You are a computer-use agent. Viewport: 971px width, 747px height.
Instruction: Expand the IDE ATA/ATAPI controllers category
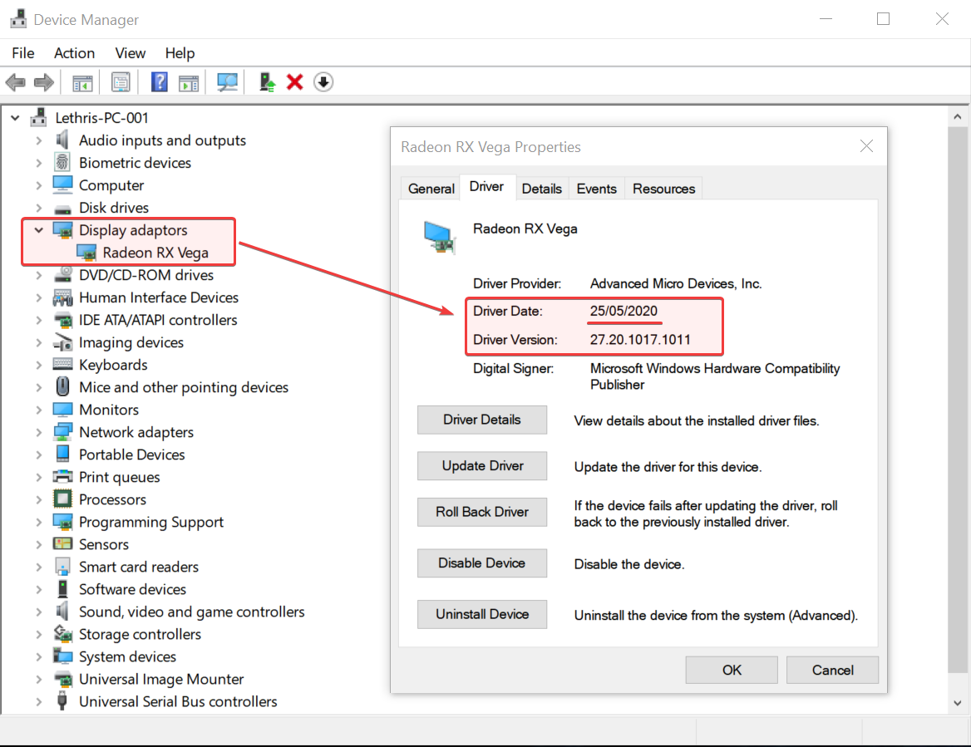[x=39, y=320]
